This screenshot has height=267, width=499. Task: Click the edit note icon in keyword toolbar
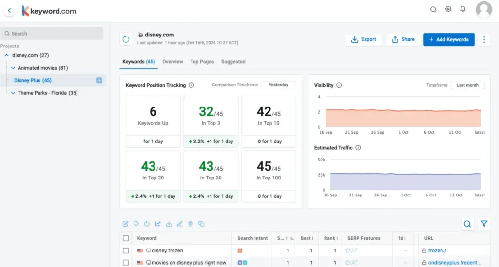pyautogui.click(x=125, y=224)
